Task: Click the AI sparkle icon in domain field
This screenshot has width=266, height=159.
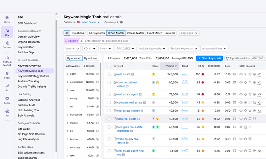Action: [82, 41]
